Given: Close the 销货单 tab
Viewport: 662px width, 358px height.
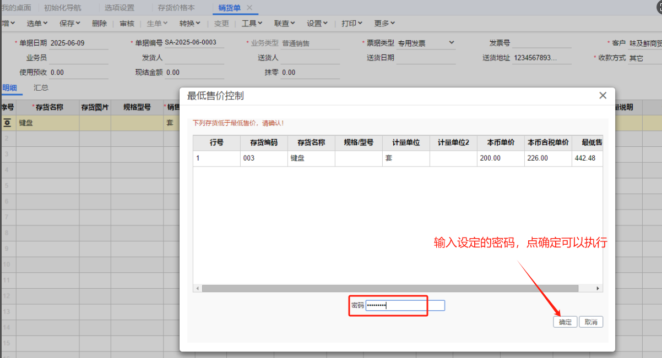Looking at the screenshot, I should 249,8.
